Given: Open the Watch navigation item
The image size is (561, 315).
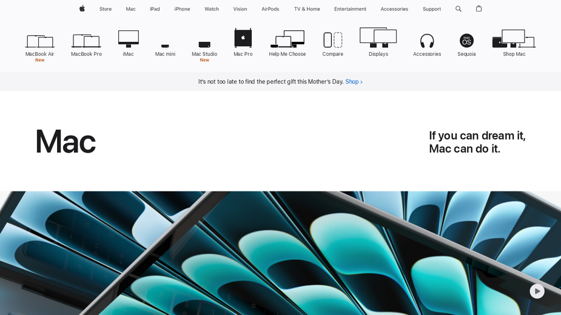Looking at the screenshot, I should (x=212, y=9).
